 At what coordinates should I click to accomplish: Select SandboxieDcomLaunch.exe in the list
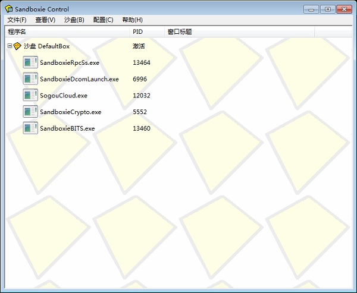click(80, 79)
